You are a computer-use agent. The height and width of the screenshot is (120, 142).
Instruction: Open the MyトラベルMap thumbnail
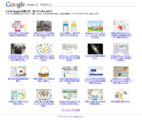click(x=95, y=94)
